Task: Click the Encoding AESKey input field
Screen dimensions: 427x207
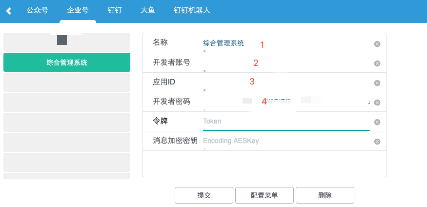Action: click(285, 141)
